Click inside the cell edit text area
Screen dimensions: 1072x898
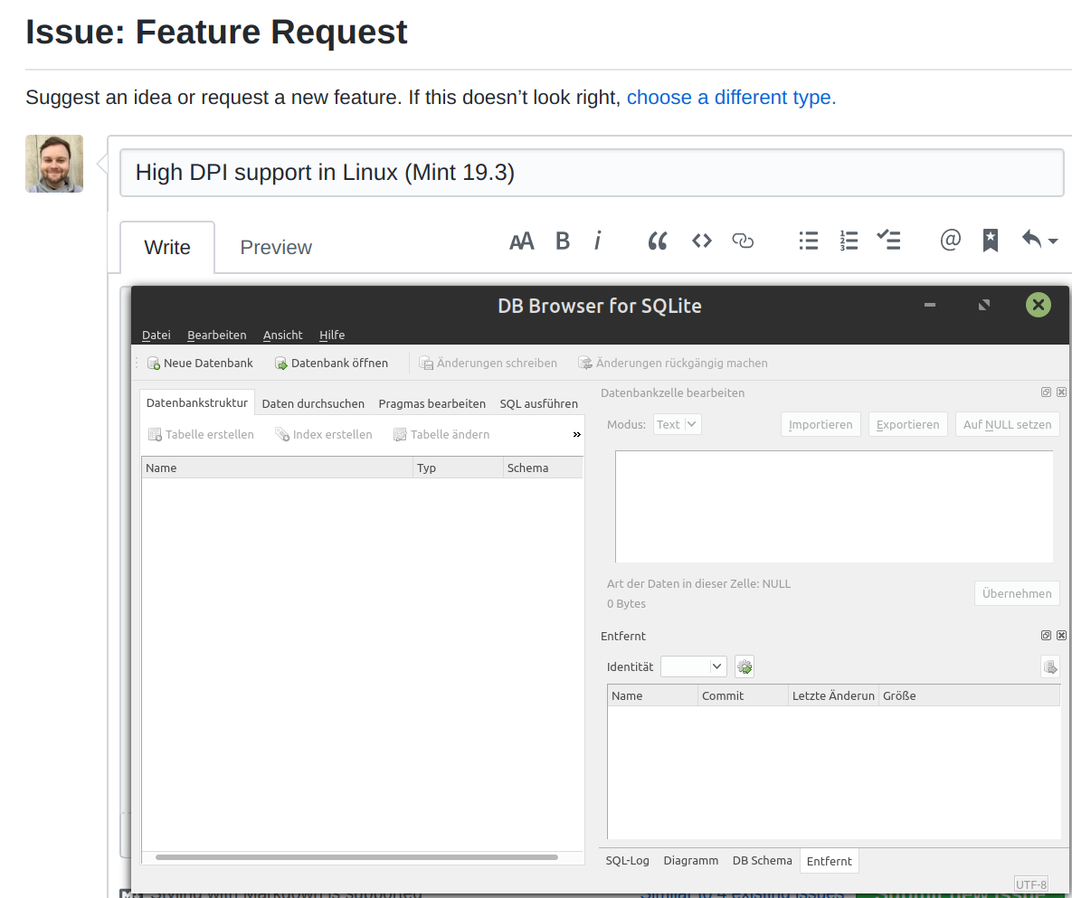click(x=834, y=506)
